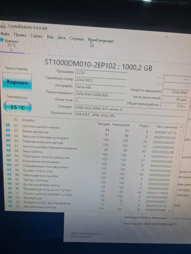This screenshot has width=191, height=254.
Task: Click status icon of attribute C5
Action: pos(11,206)
